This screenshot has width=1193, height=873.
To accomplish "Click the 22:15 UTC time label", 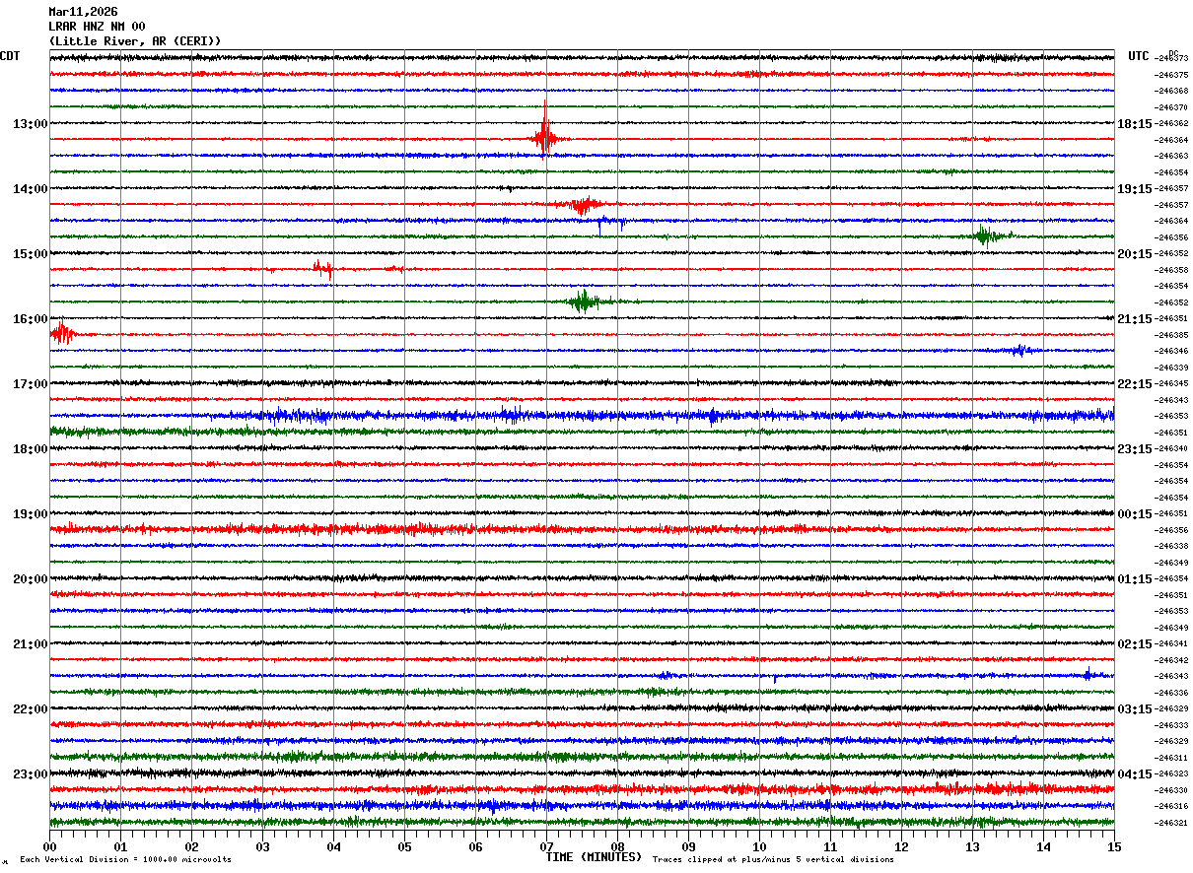I will 1135,384.
